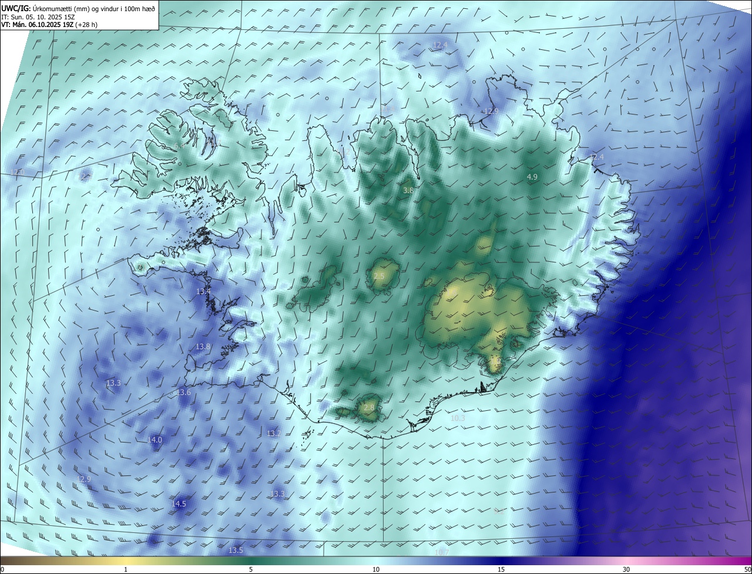Click the 13.2 value label

point(274,434)
